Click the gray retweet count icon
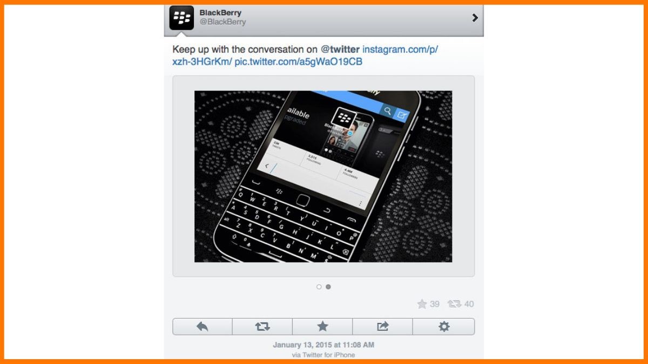This screenshot has height=364, width=648. click(x=455, y=304)
